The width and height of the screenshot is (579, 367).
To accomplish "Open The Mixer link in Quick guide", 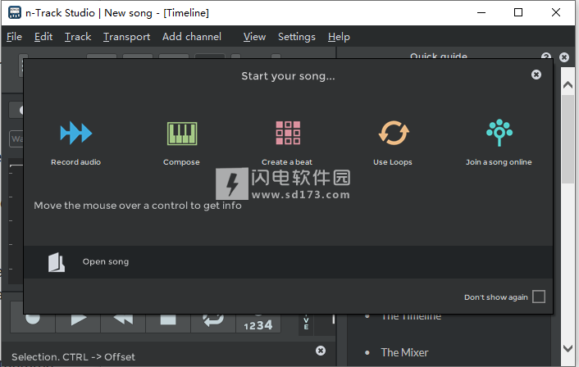I will pyautogui.click(x=404, y=352).
